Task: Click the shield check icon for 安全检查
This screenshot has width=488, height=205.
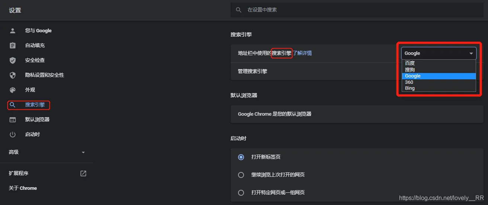Action: [x=13, y=60]
